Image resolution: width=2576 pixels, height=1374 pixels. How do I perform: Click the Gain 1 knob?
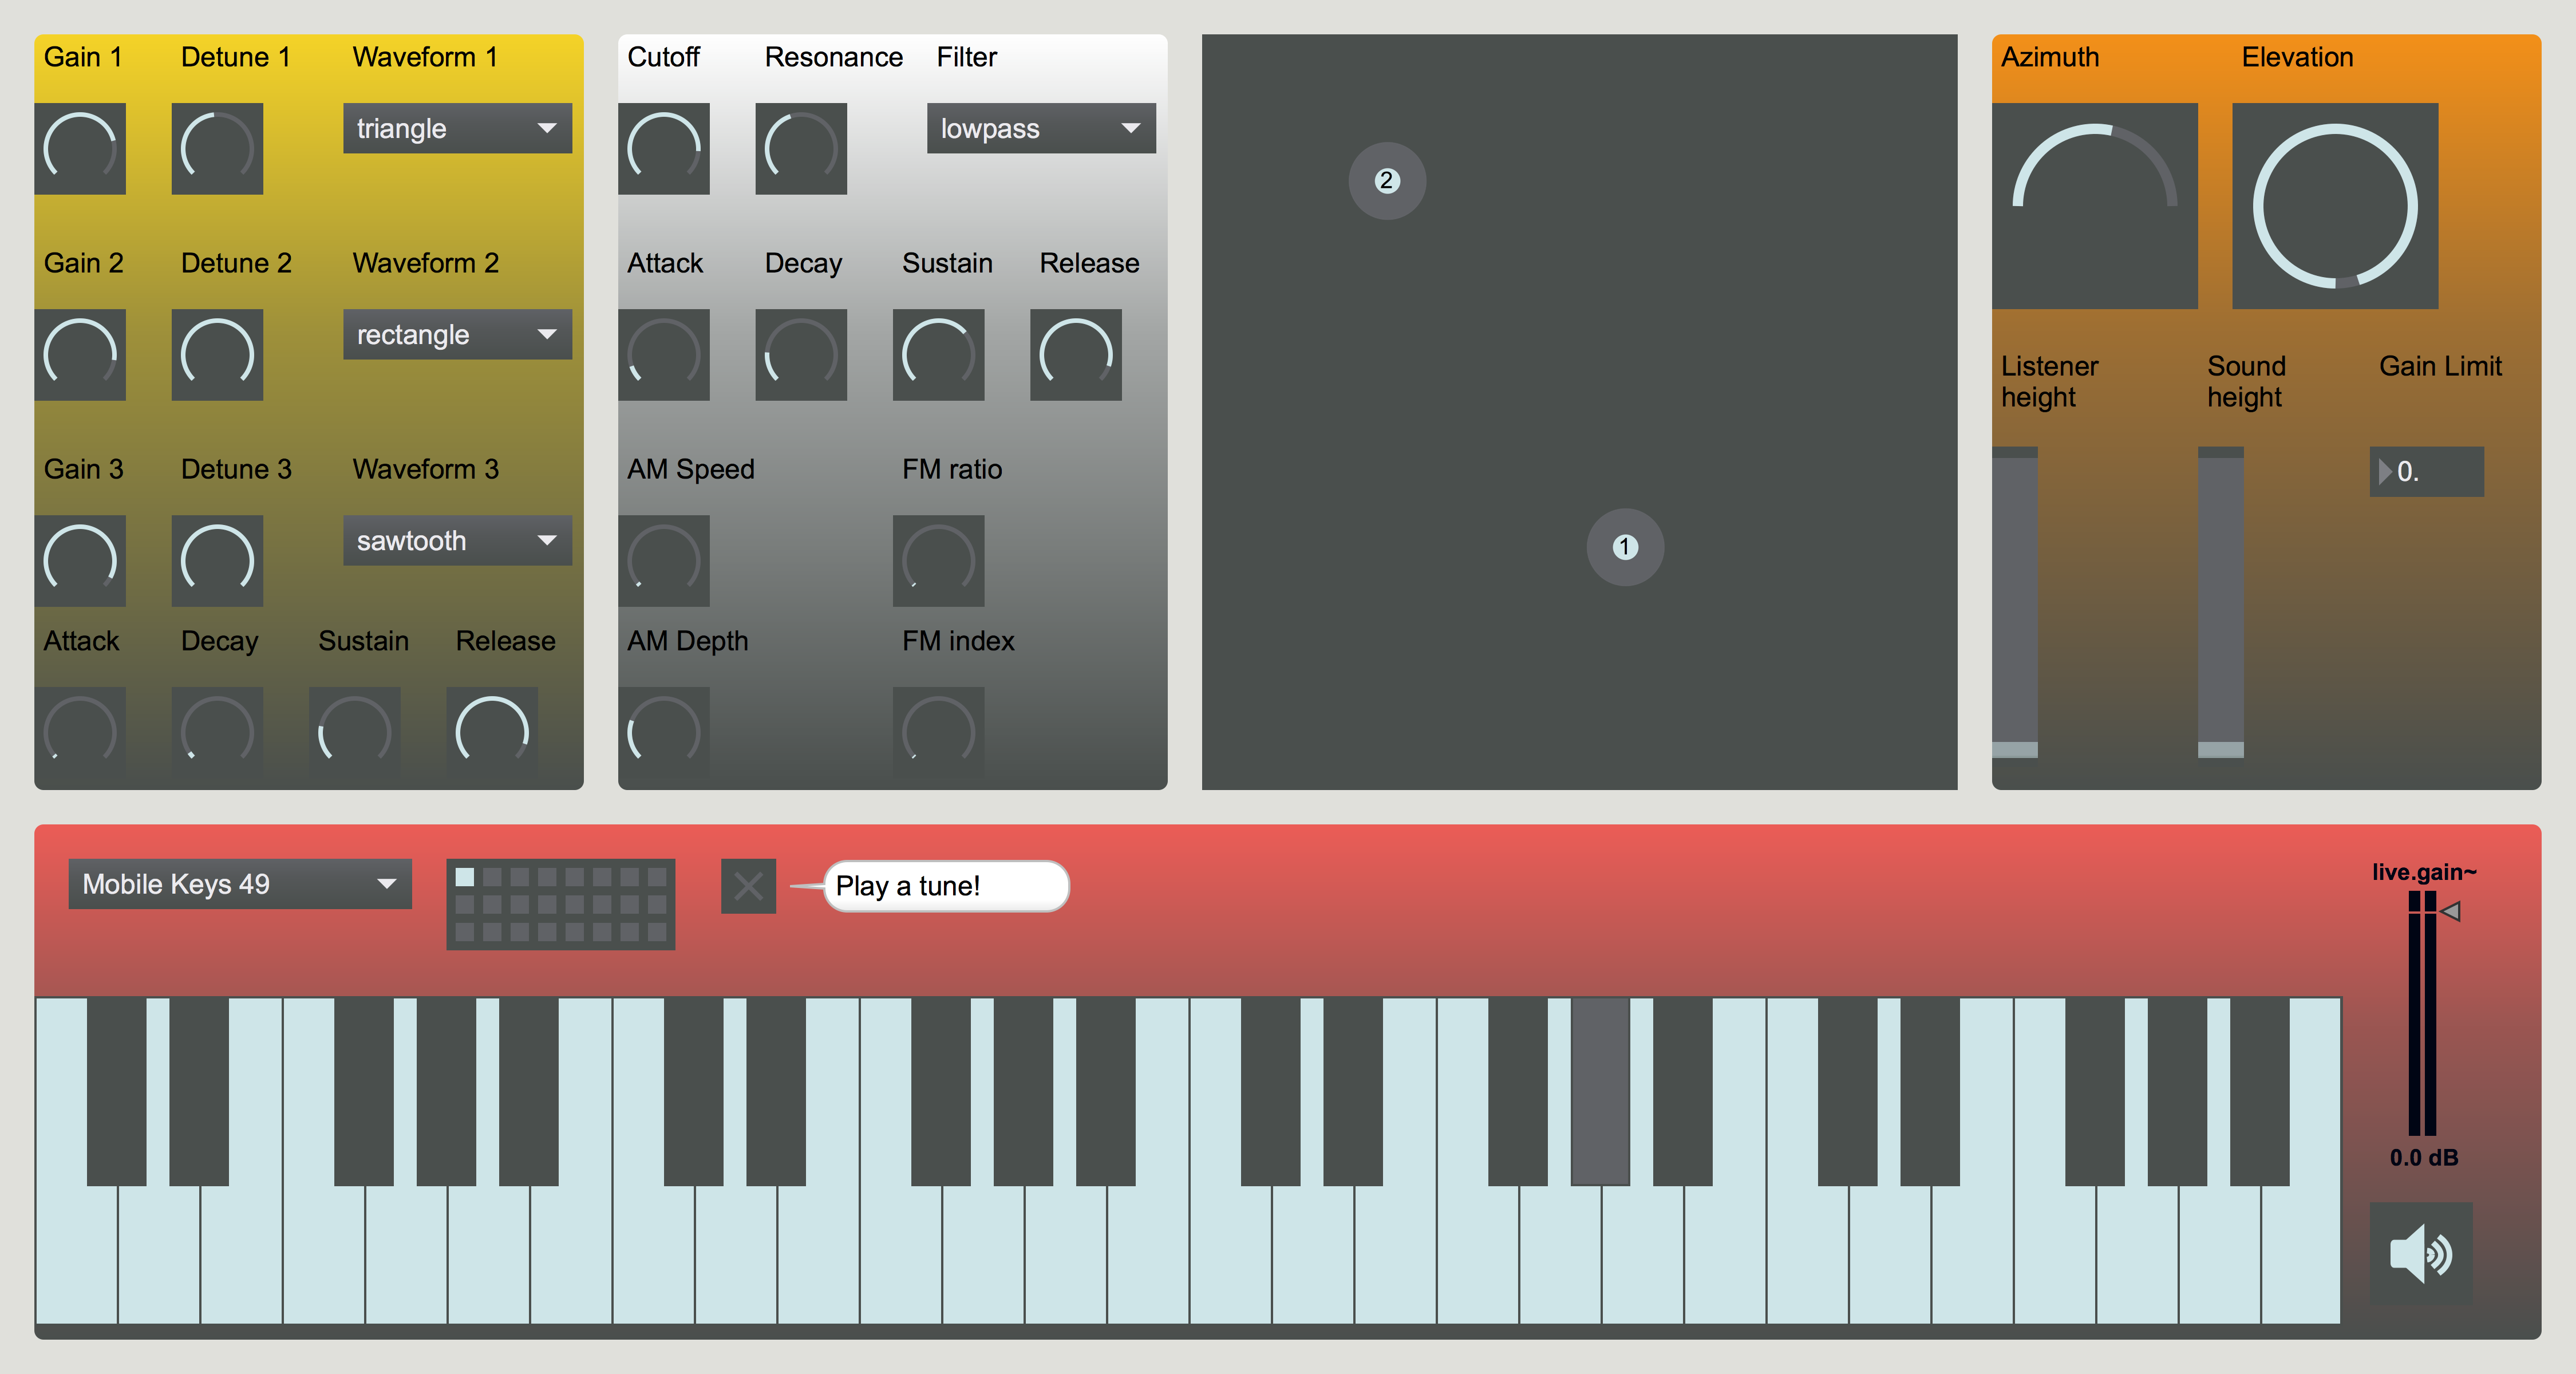(80, 149)
